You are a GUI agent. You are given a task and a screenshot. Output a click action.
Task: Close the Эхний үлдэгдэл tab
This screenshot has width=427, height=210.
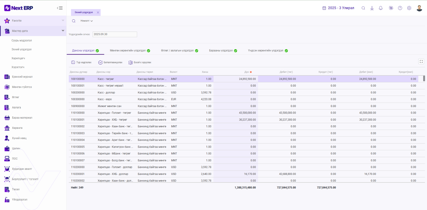(x=98, y=13)
